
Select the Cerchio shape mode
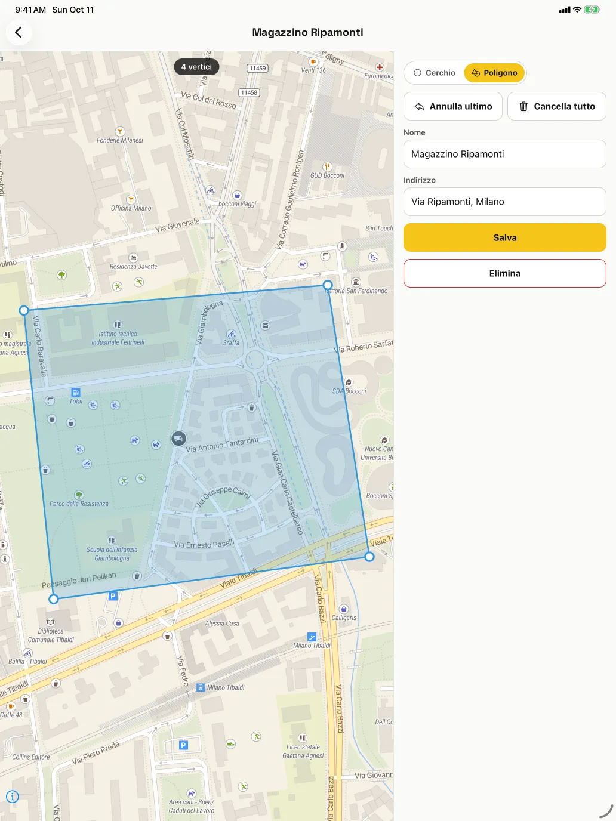pos(435,73)
